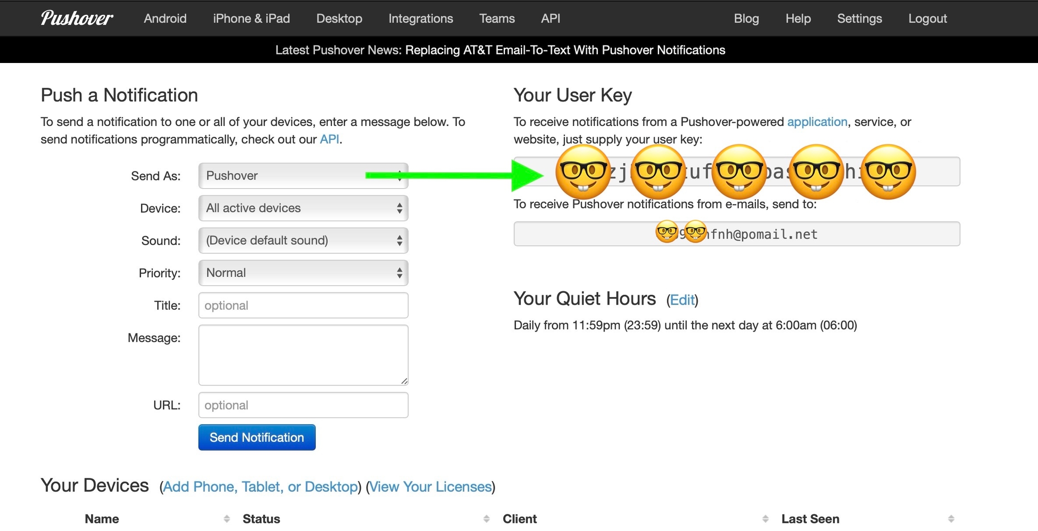The width and height of the screenshot is (1038, 531).
Task: Open the Android menu item
Action: 165,18
